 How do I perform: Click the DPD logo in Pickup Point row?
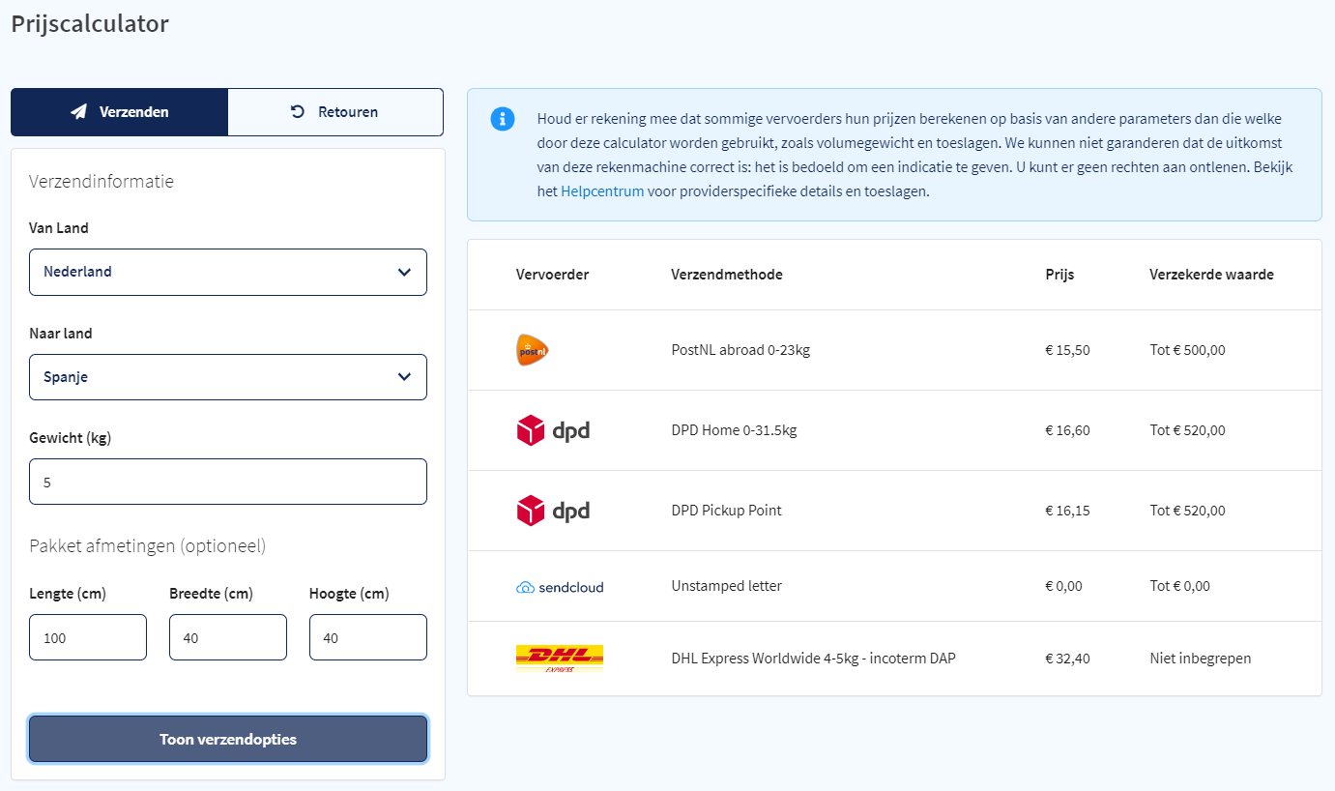[x=553, y=511]
